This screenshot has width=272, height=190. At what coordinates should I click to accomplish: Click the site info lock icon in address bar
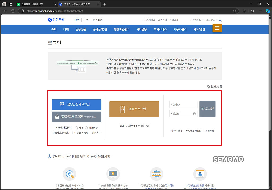click(23, 11)
